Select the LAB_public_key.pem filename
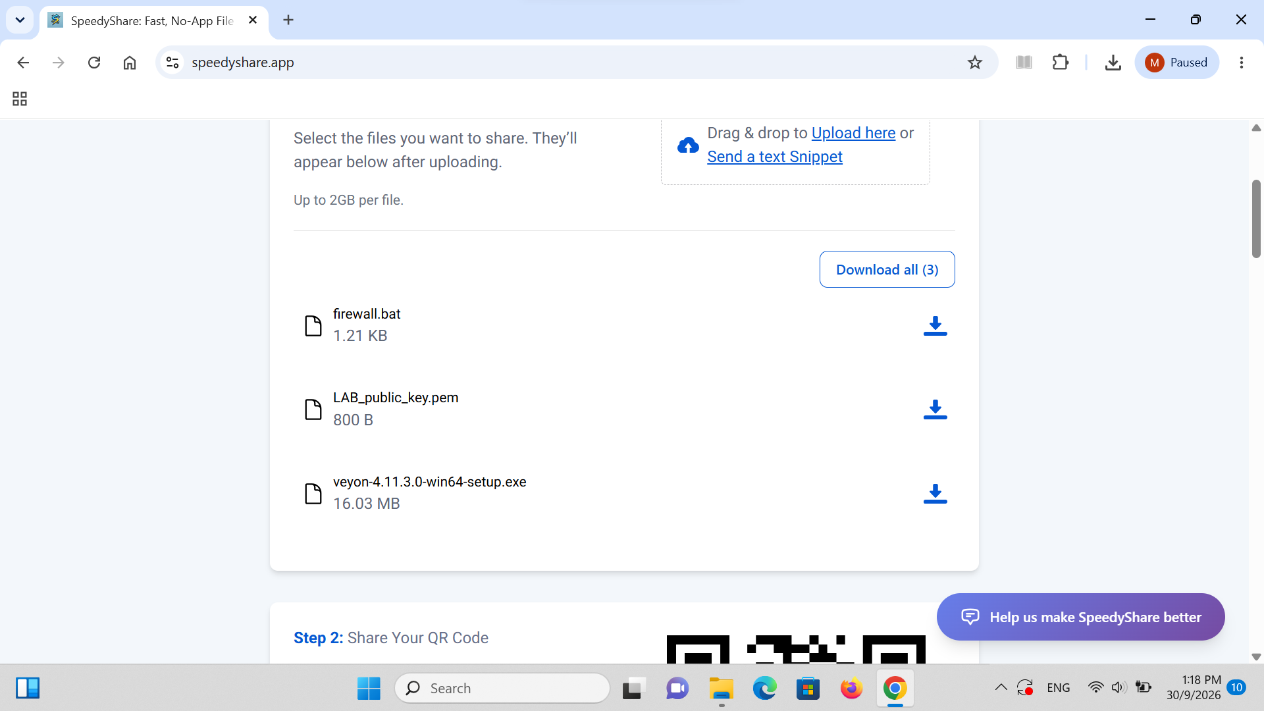The width and height of the screenshot is (1264, 711). pos(396,398)
